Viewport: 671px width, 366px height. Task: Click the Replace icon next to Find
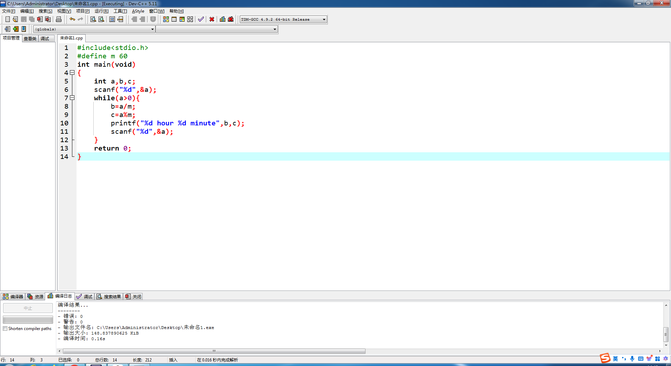101,19
